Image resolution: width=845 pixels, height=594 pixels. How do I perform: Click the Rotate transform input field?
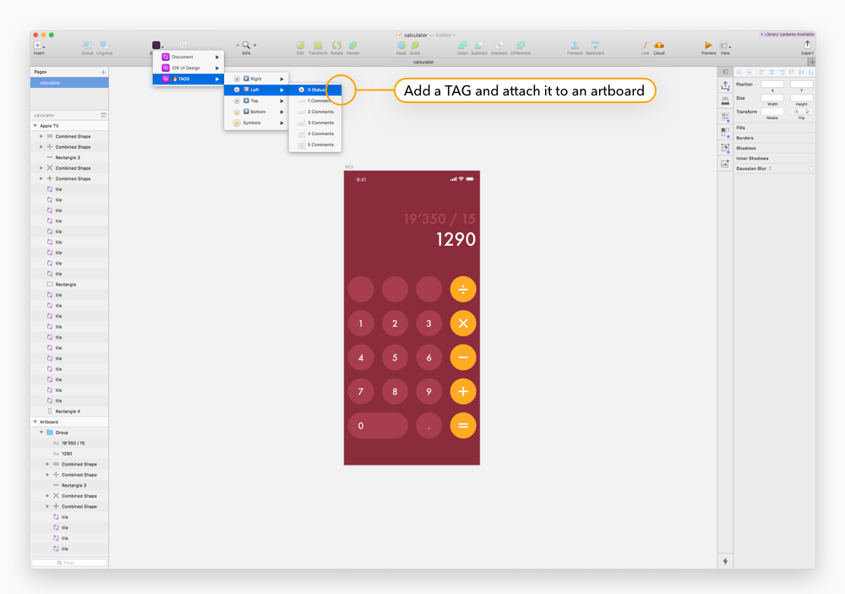[x=772, y=112]
